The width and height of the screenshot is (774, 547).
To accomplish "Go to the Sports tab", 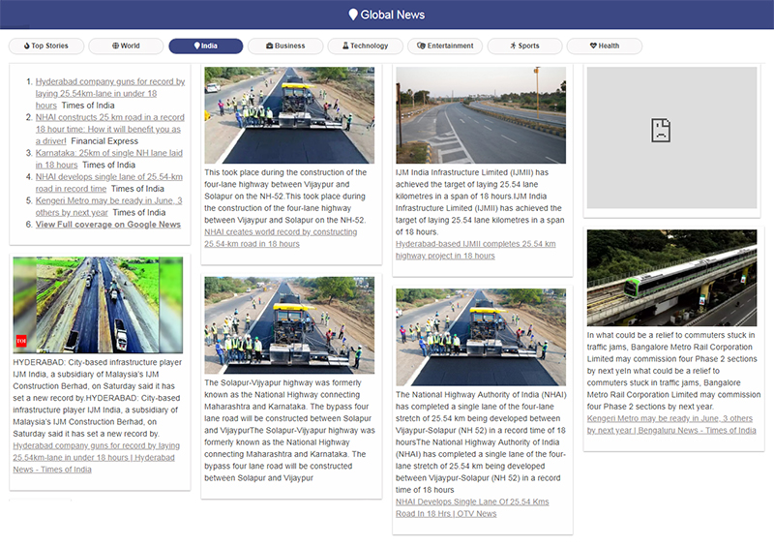I will (524, 46).
